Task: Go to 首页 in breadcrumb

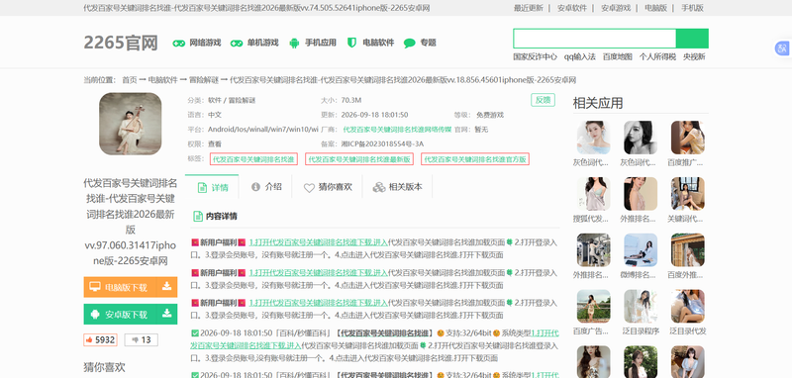Action: click(130, 80)
